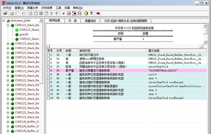Select the "0123456789abcde0123" hint cell

coord(163,70)
